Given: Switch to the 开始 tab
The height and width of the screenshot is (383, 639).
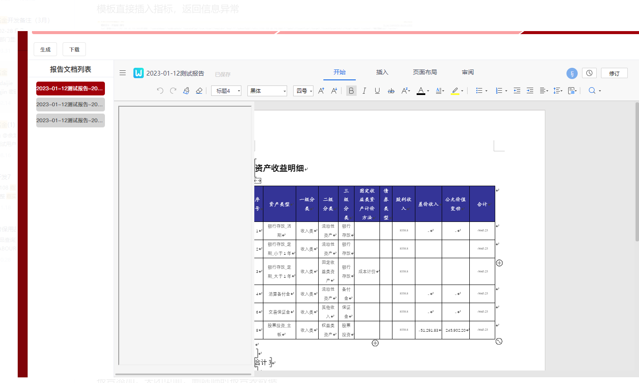Looking at the screenshot, I should tap(339, 72).
